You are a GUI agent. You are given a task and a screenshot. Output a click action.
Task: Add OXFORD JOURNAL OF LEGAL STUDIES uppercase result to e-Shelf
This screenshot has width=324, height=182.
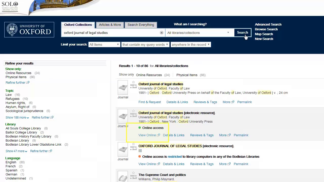tap(133, 147)
